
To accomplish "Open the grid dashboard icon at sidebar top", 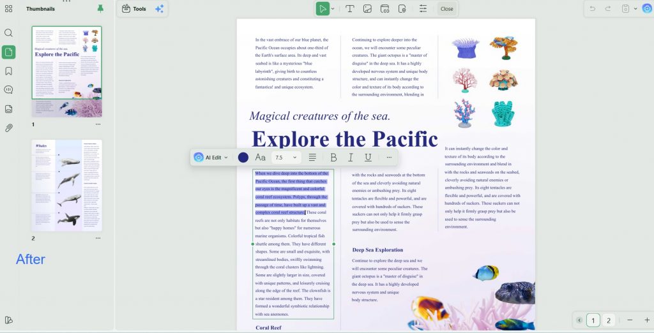I will tap(8, 9).
